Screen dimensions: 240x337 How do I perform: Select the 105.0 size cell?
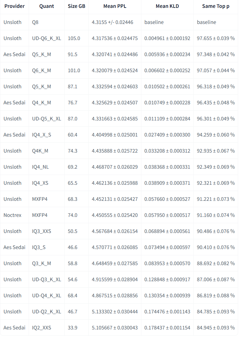[x=74, y=38]
